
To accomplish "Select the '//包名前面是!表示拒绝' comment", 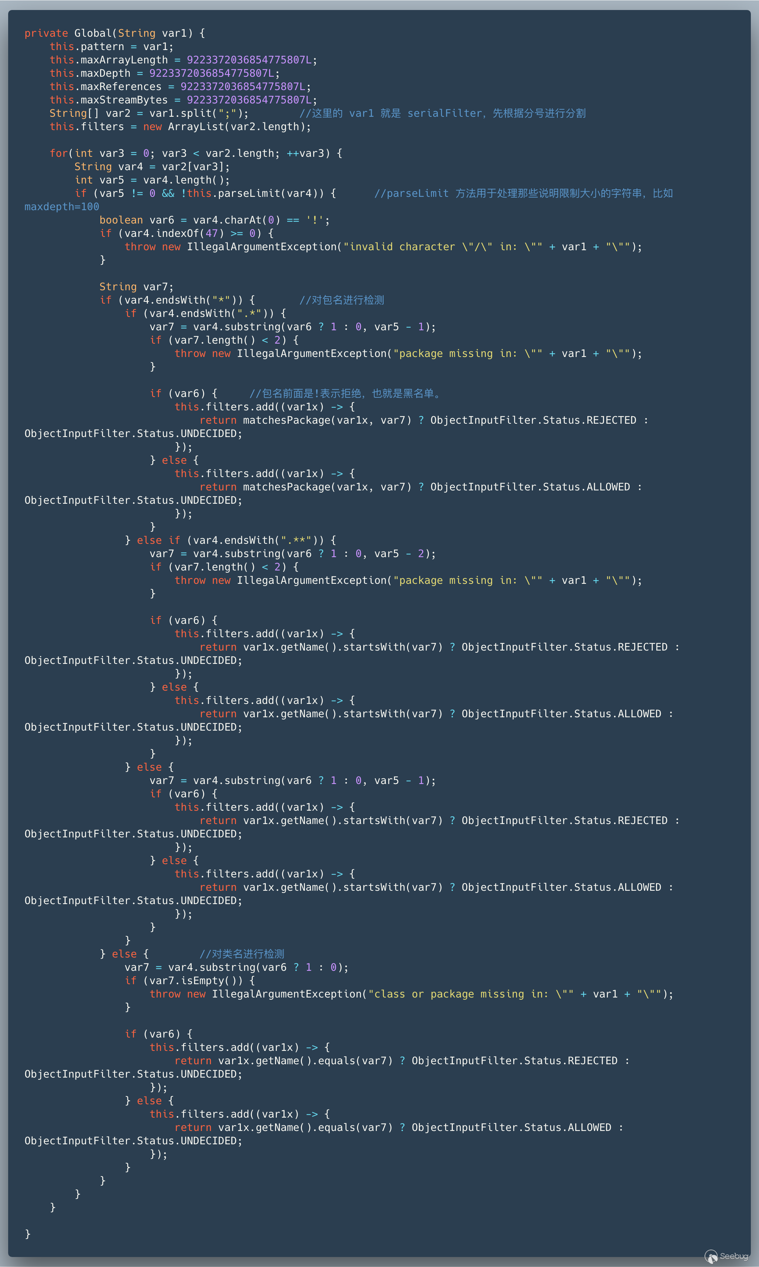I will point(345,393).
